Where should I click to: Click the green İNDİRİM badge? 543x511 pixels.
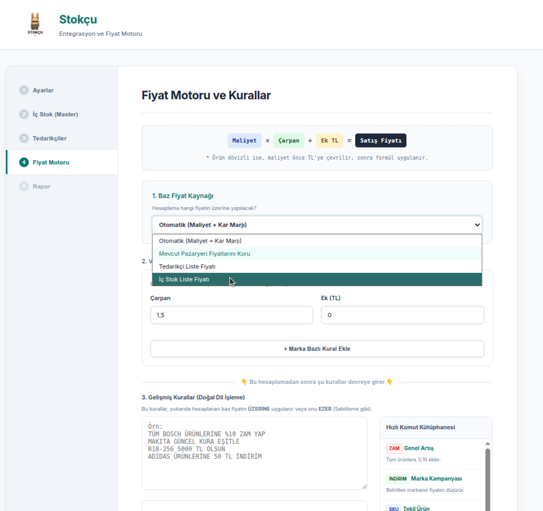click(x=397, y=479)
